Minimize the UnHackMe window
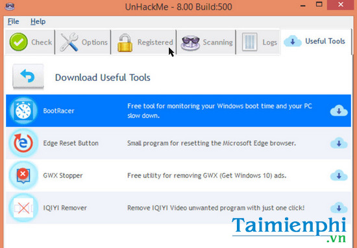This screenshot has width=357, height=248. tap(303, 5)
